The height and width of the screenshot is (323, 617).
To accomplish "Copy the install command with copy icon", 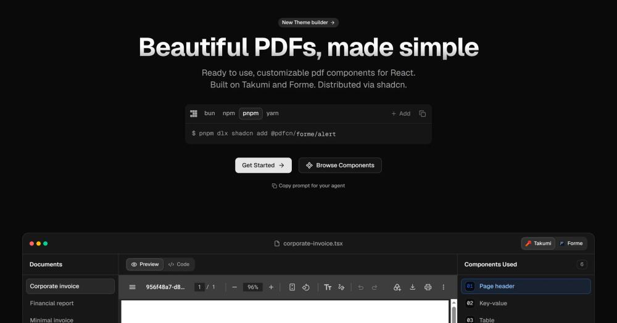I will coord(422,113).
